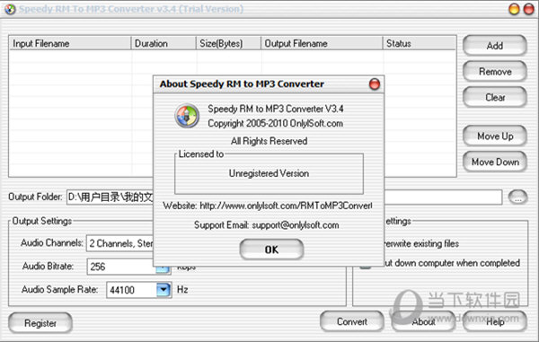This screenshot has width=539, height=342.
Task: Close the About dialog with red button
Action: point(375,84)
